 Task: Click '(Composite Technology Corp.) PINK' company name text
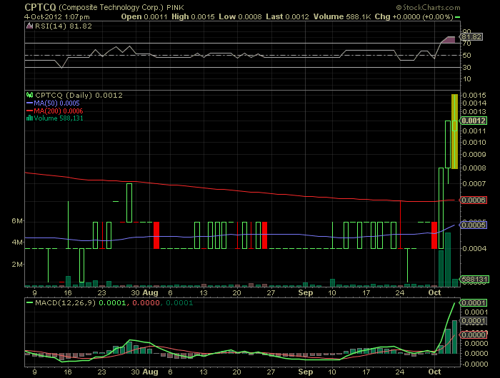[121, 7]
